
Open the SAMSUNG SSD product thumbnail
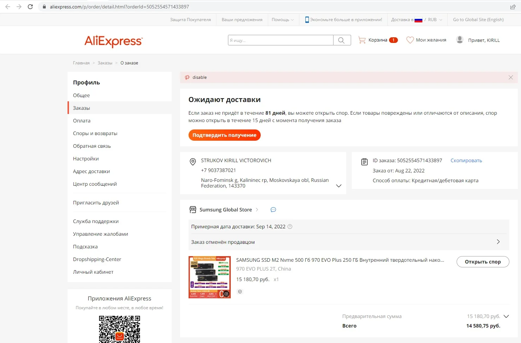click(x=210, y=277)
